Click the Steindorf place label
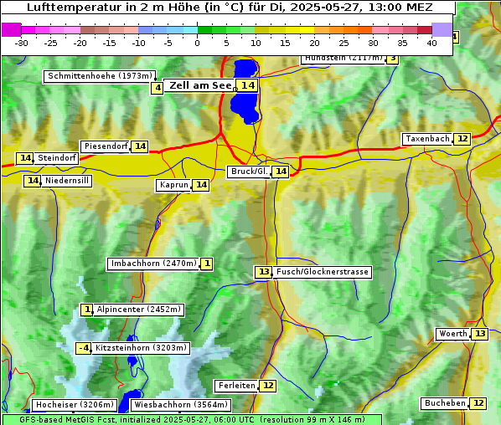This screenshot has height=425, width=501. point(56,158)
